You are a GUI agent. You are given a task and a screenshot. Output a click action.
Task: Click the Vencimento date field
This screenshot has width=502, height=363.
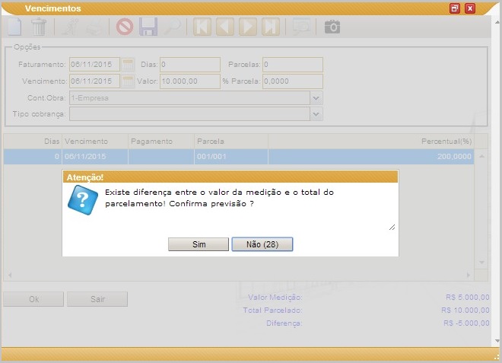95,81
